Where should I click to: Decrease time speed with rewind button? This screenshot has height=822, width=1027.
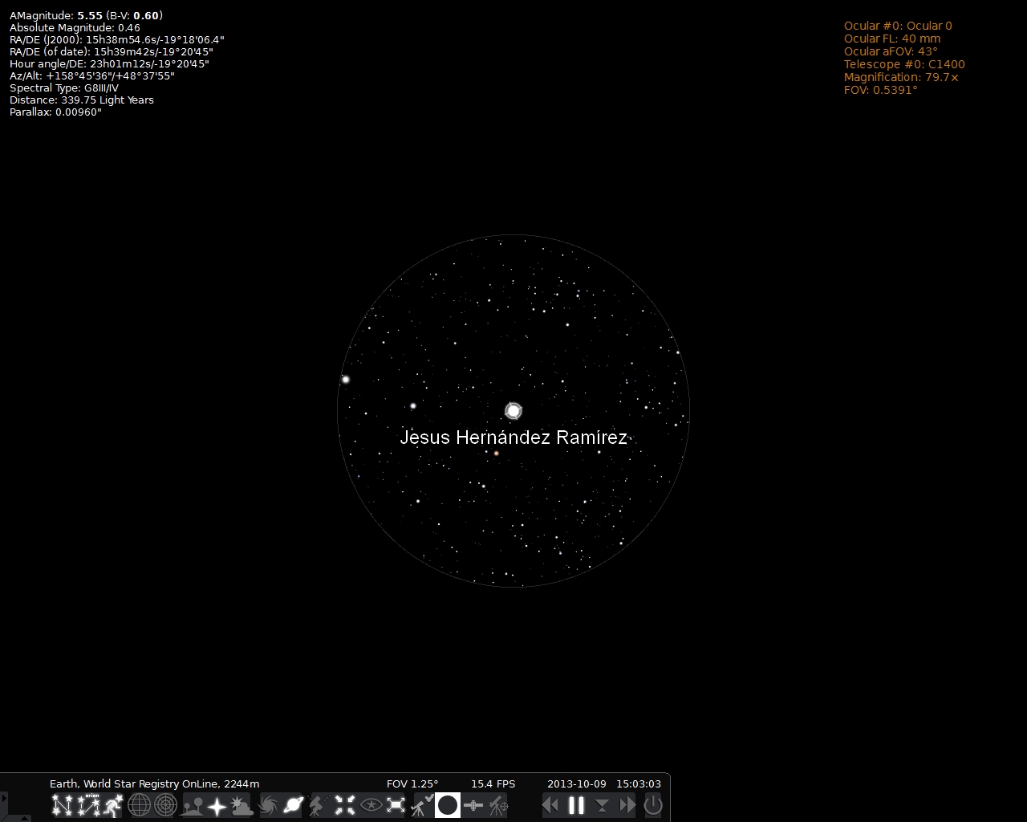(x=550, y=805)
